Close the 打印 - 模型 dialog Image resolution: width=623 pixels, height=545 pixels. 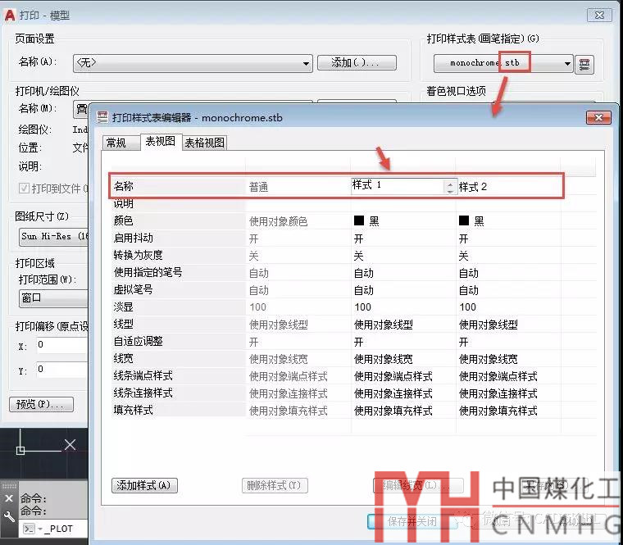click(599, 16)
